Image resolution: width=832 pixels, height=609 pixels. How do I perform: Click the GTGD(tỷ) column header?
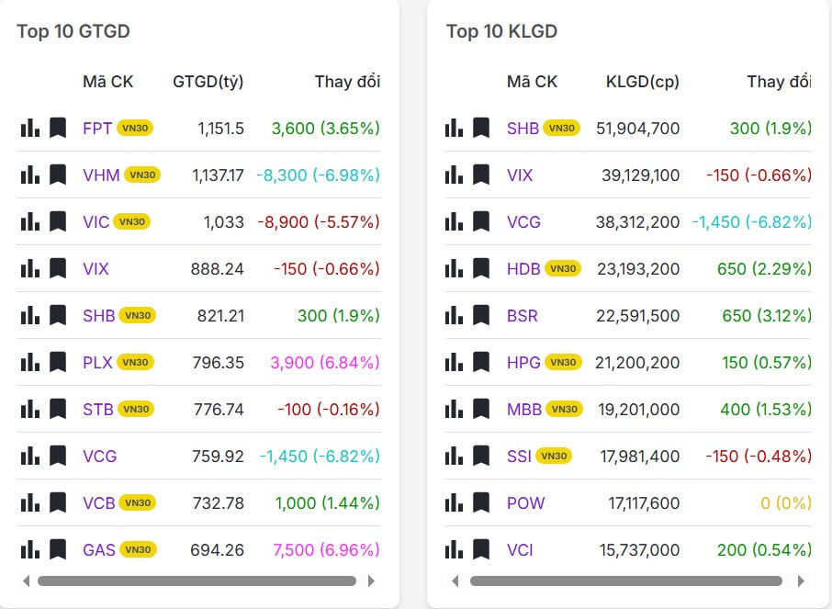click(x=208, y=82)
